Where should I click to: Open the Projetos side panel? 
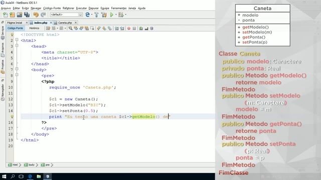coord(3,66)
